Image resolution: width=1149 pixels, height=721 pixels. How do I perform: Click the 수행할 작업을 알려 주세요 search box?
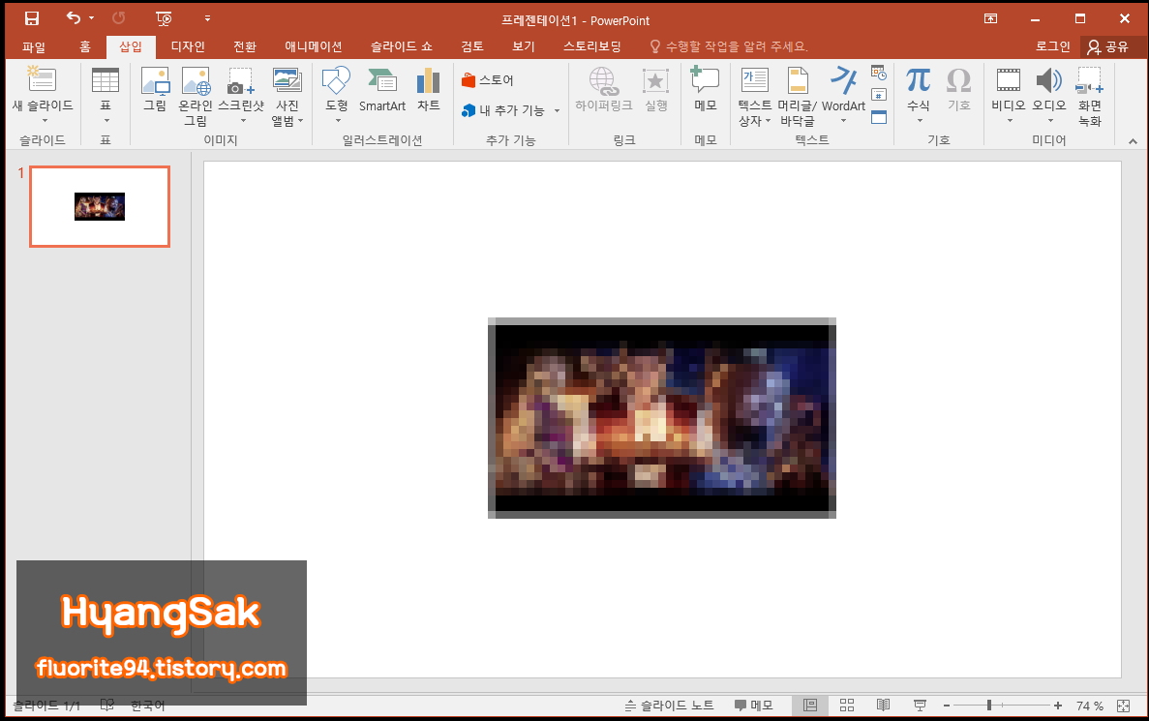(x=729, y=46)
